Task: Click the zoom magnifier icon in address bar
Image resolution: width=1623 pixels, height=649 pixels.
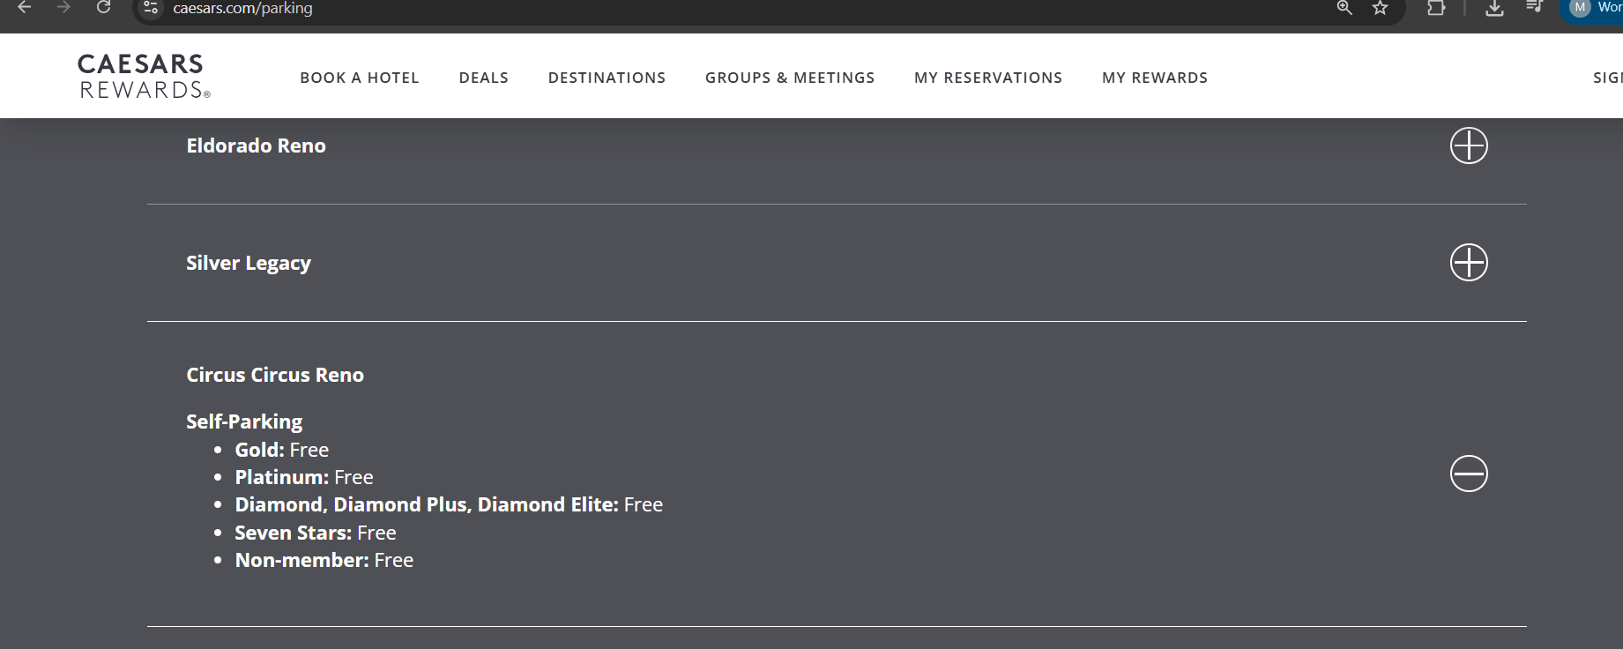Action: click(x=1344, y=8)
